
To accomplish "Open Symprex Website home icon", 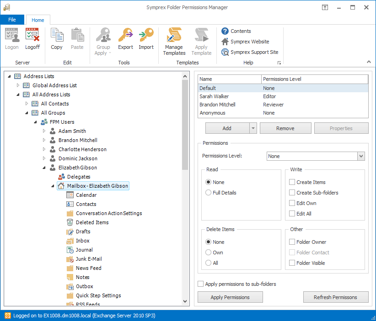I will pyautogui.click(x=225, y=42).
